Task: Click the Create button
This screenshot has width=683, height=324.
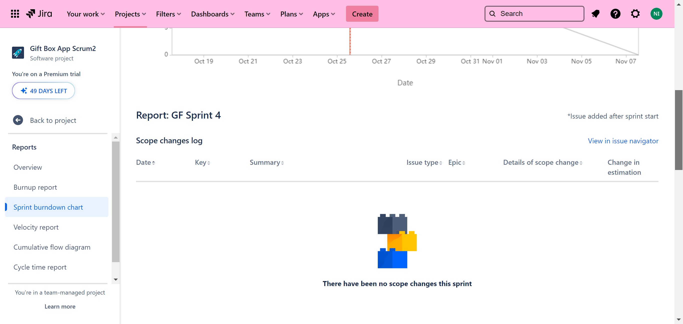Action: click(362, 14)
